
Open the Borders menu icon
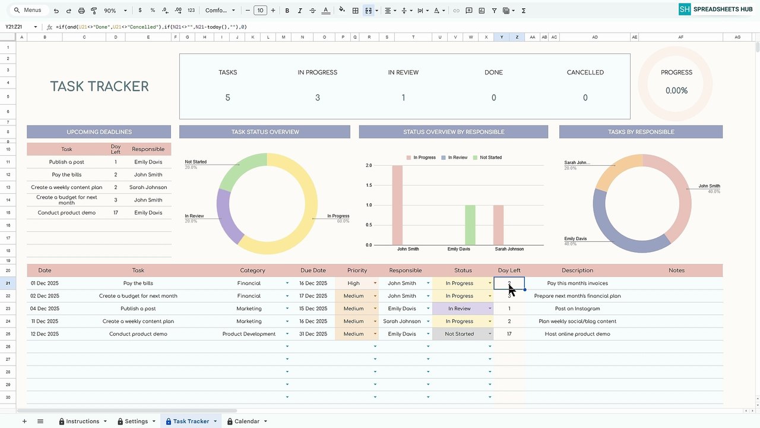(x=355, y=11)
